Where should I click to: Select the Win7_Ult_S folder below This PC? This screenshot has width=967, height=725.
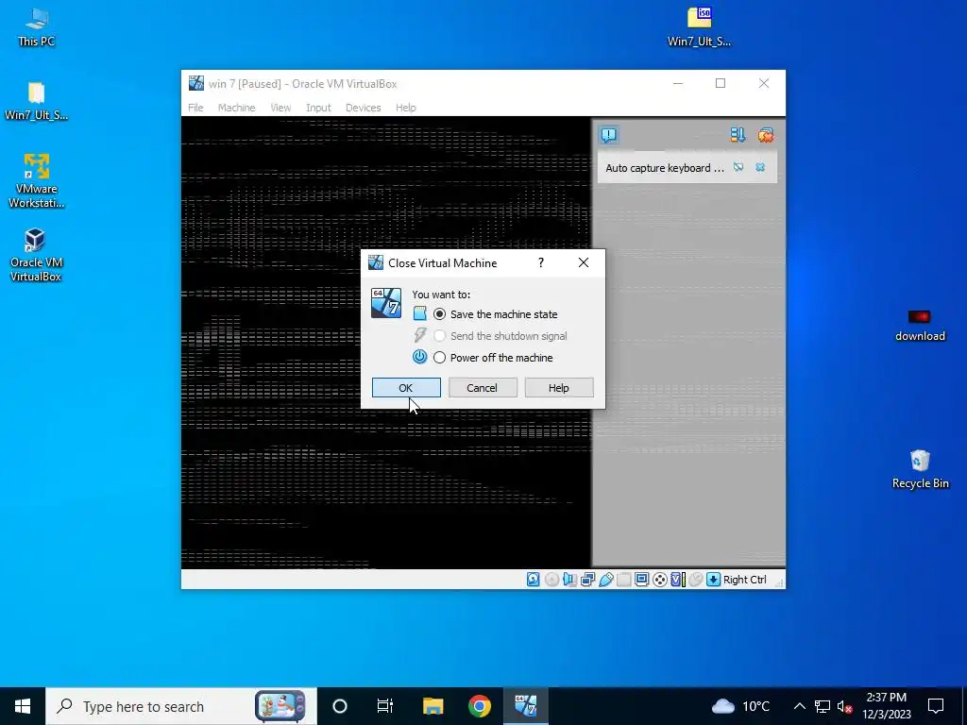(x=36, y=101)
